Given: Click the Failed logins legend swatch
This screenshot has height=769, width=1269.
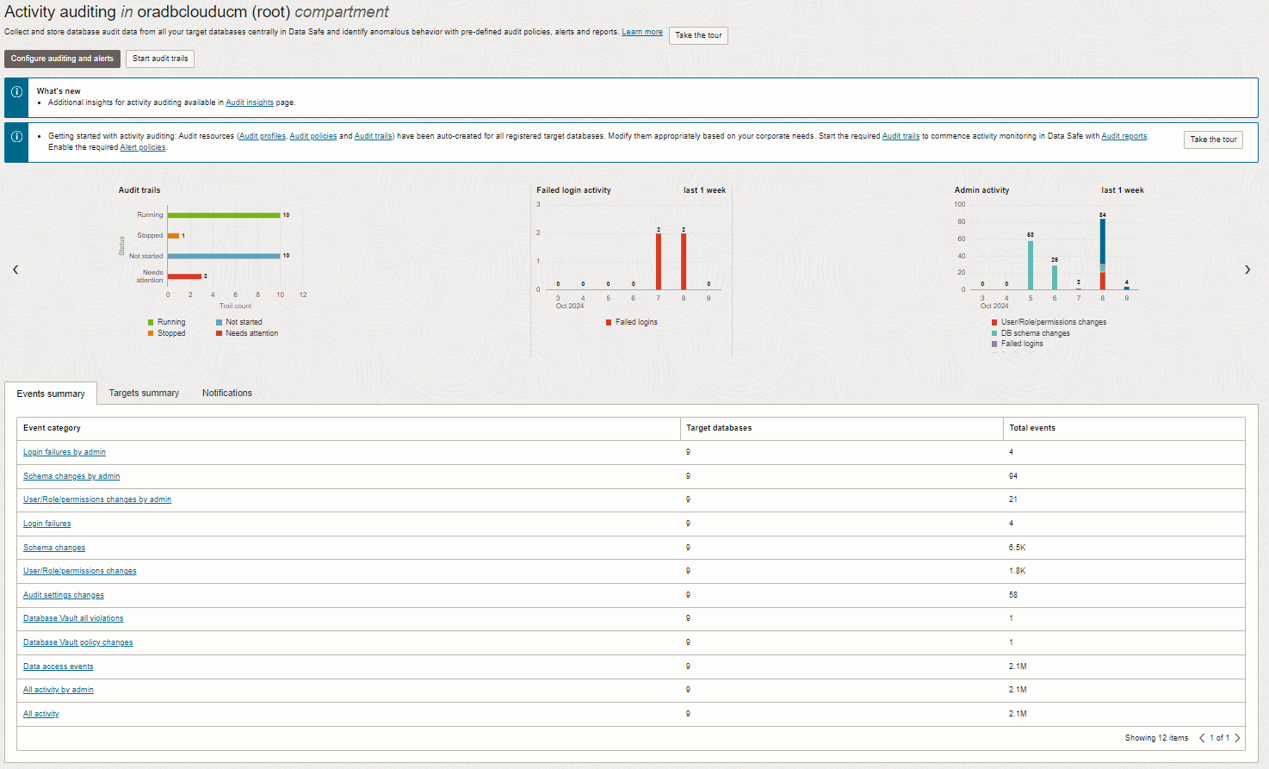Looking at the screenshot, I should point(609,322).
